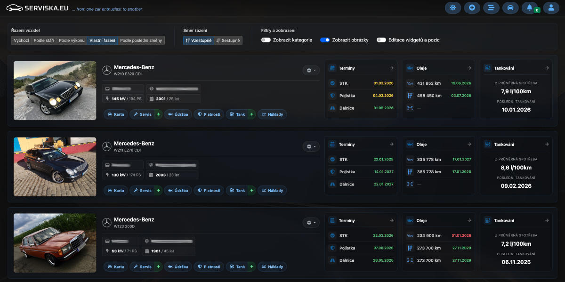Viewport: 565px width, 282px height.
Task: Open the user profile icon
Action: coord(551,8)
